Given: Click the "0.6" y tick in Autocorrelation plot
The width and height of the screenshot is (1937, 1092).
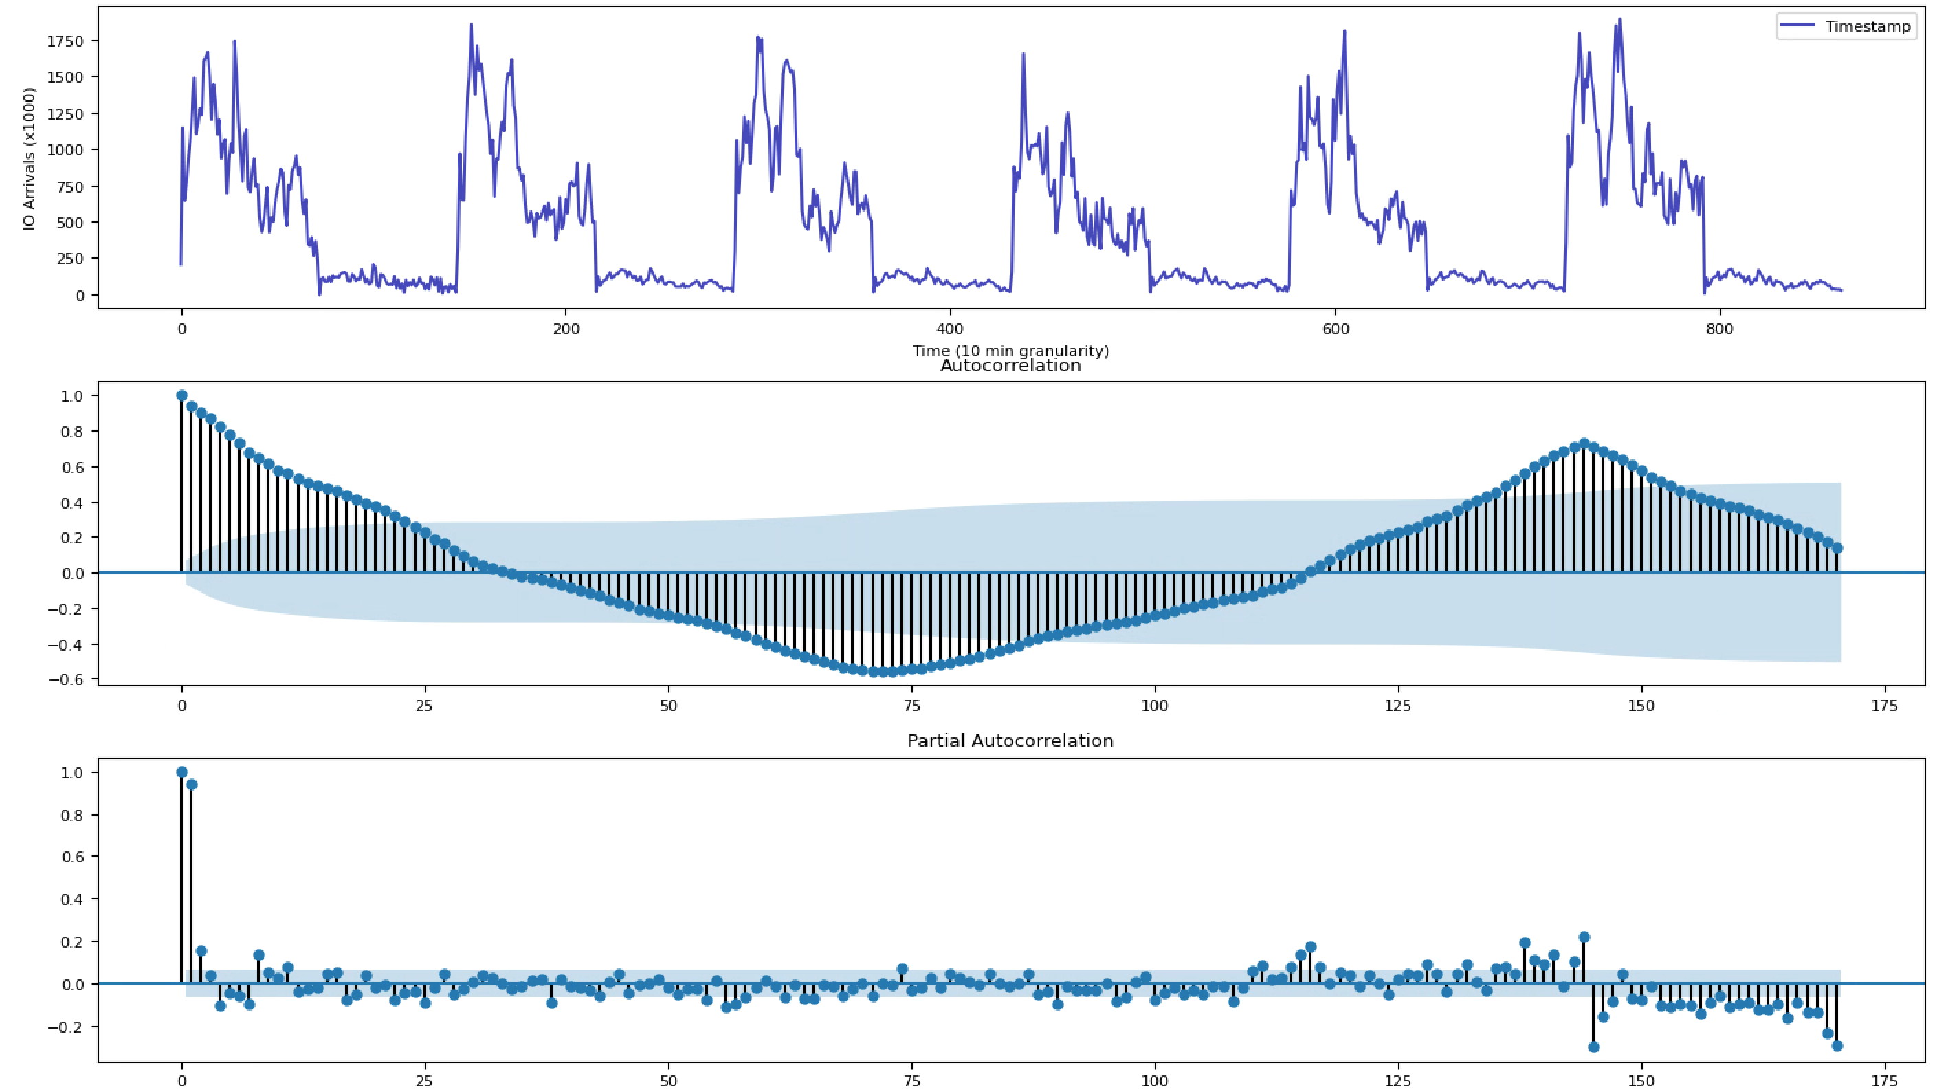Looking at the screenshot, I should point(71,467).
